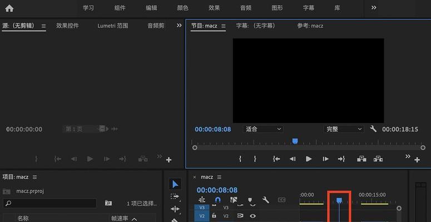The image size is (431, 222).
Task: Toggle the V2 source patch button
Action: click(202, 216)
